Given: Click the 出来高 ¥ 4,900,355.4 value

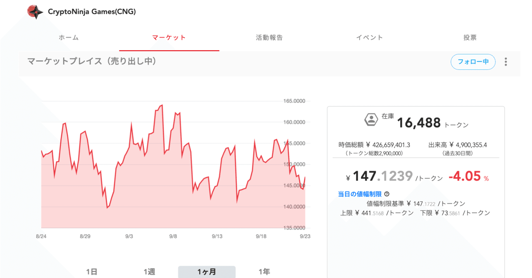Looking at the screenshot, I should pyautogui.click(x=458, y=145).
